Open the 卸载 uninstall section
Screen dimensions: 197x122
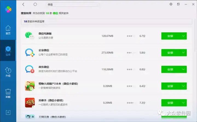8,93
